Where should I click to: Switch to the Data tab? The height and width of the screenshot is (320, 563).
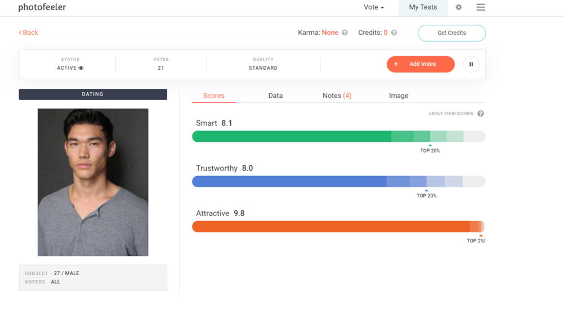(275, 96)
